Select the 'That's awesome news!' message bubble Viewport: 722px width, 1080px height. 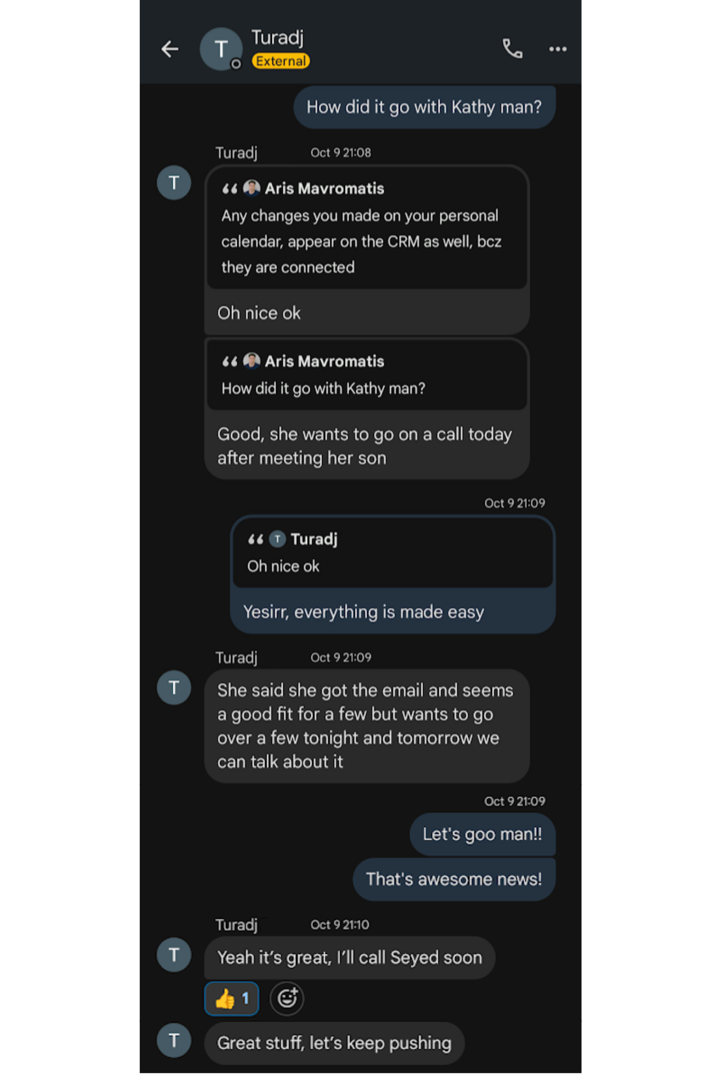(454, 879)
